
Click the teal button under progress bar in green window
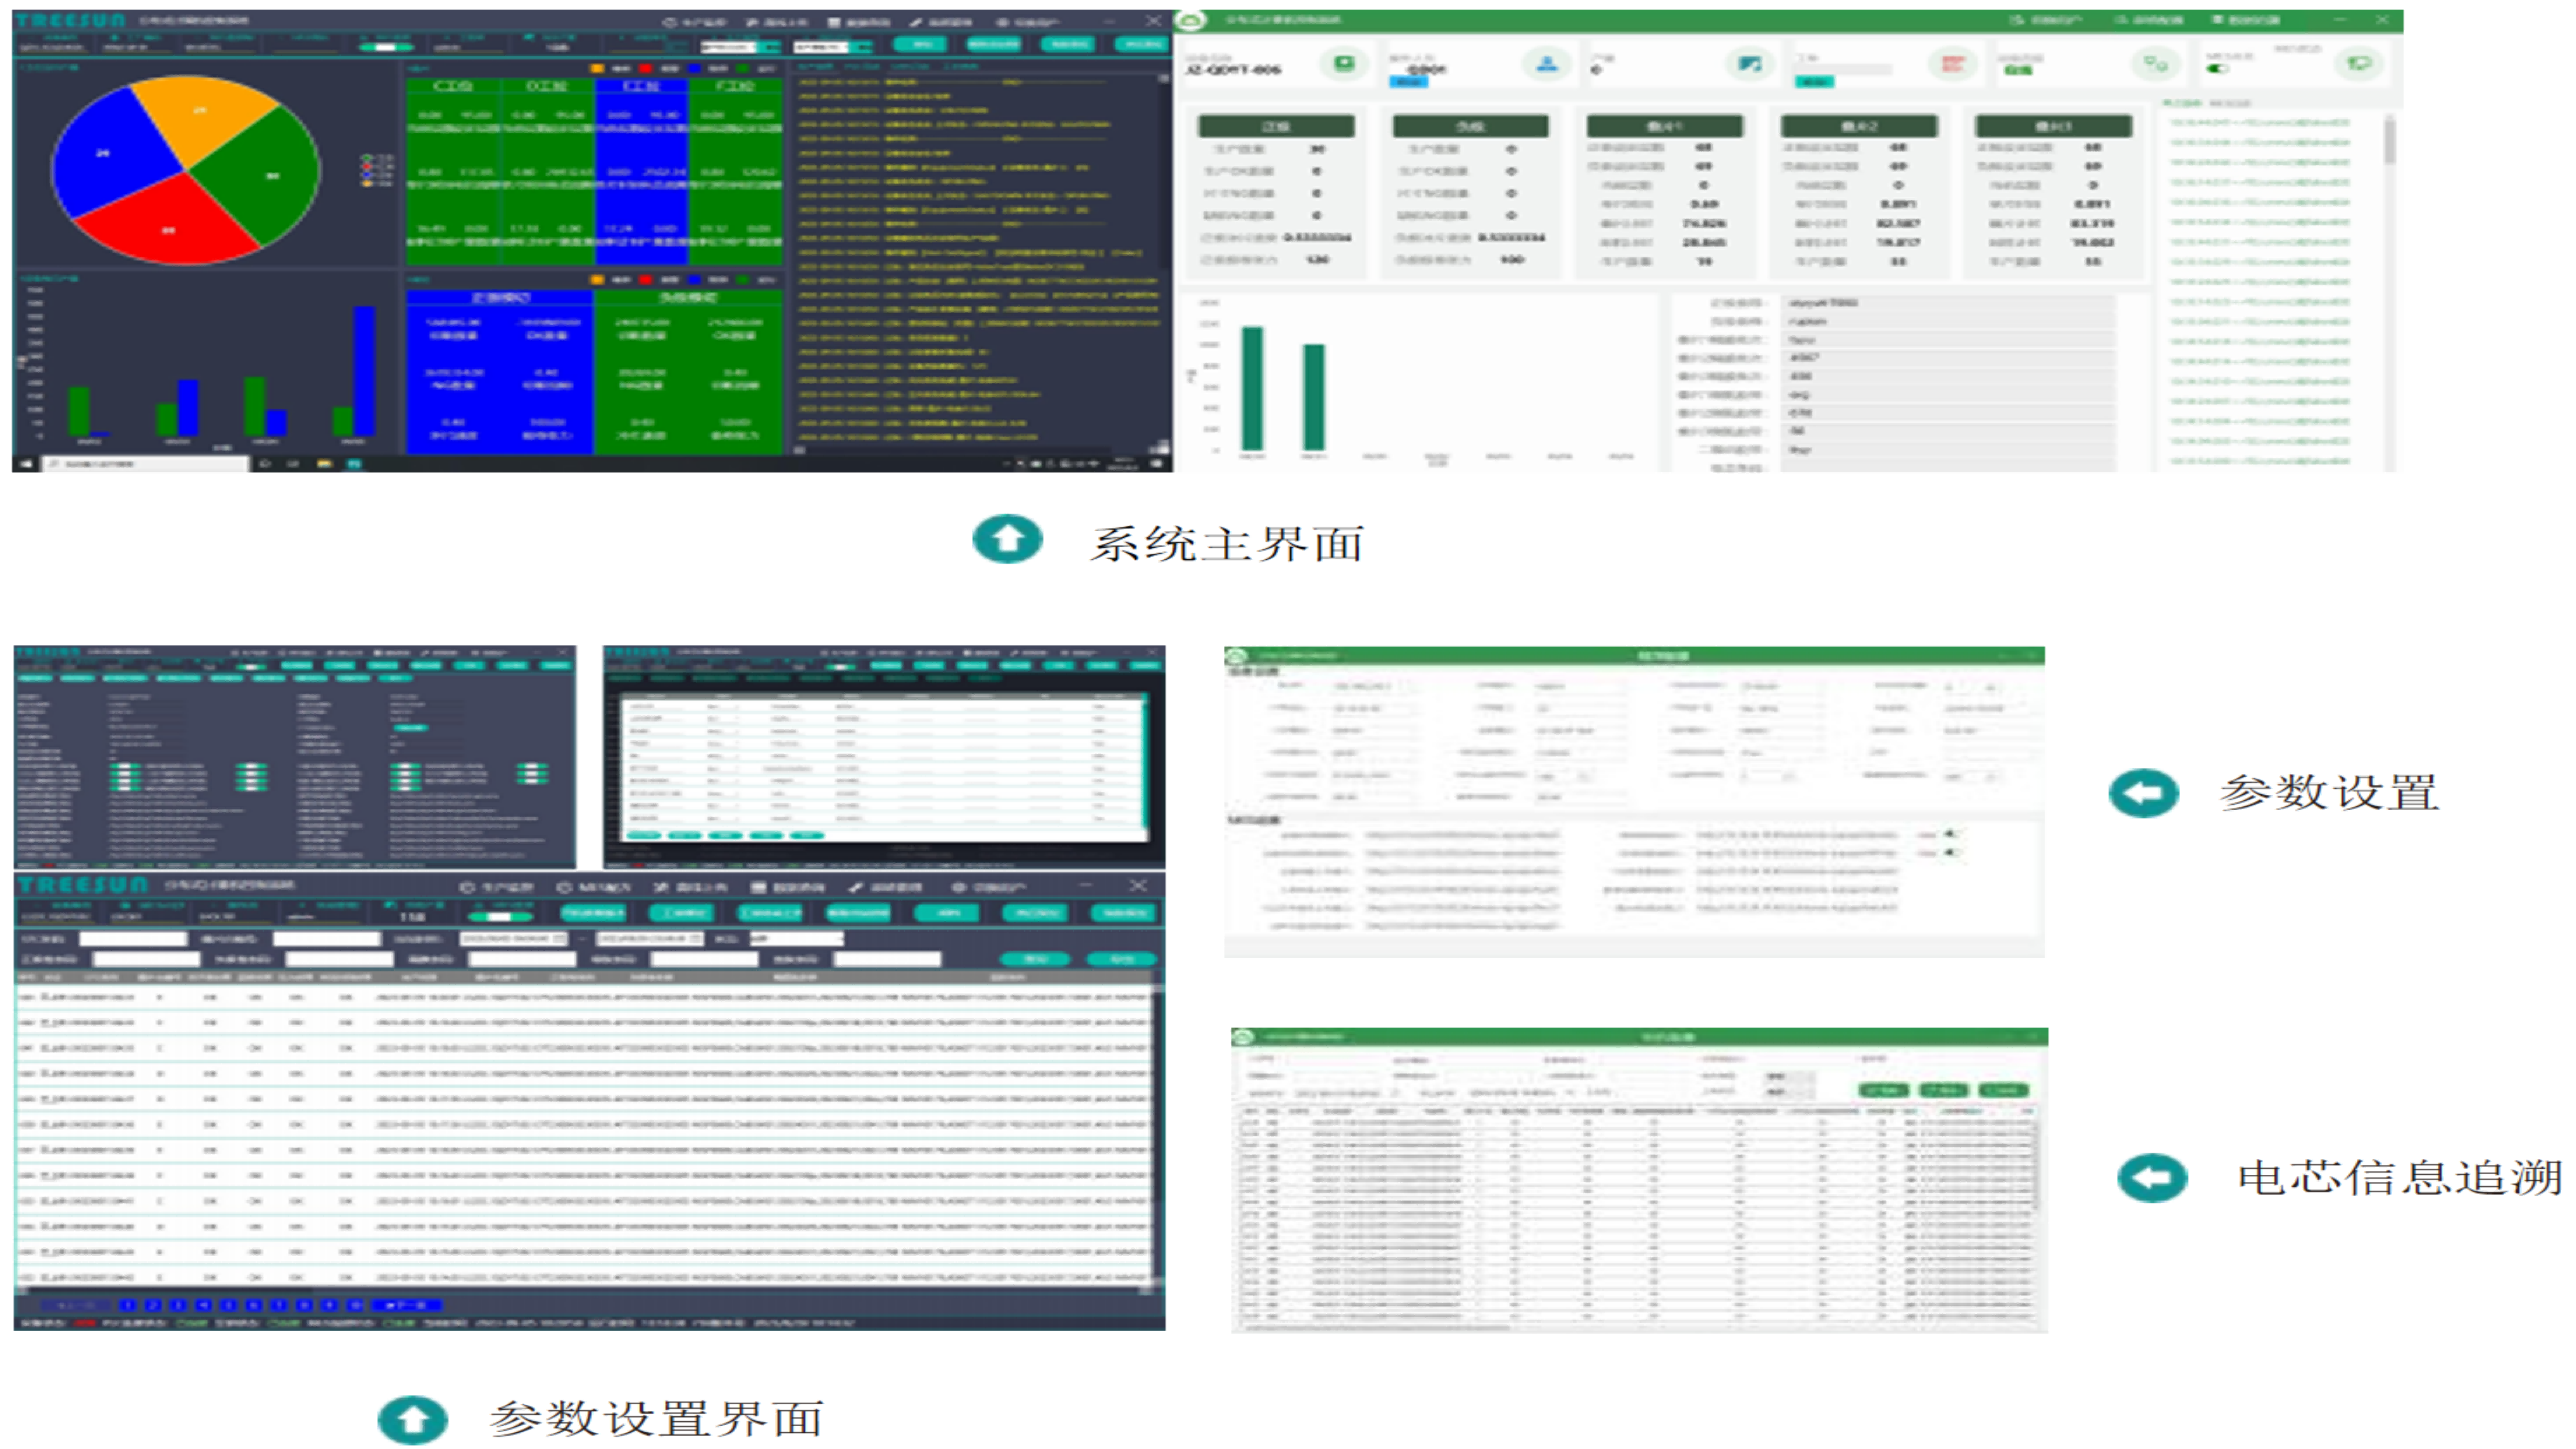(1815, 82)
